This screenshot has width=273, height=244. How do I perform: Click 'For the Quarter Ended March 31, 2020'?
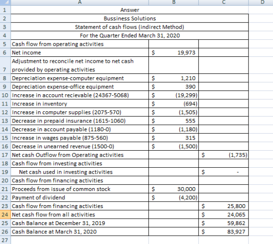[x=130, y=35]
